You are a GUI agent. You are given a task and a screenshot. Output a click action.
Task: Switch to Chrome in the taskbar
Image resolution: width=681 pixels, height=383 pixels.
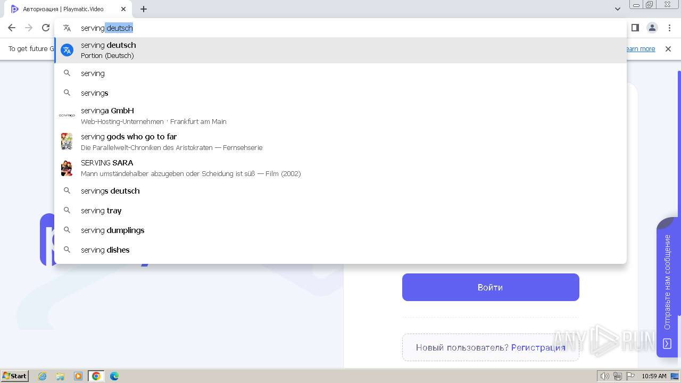pos(96,376)
